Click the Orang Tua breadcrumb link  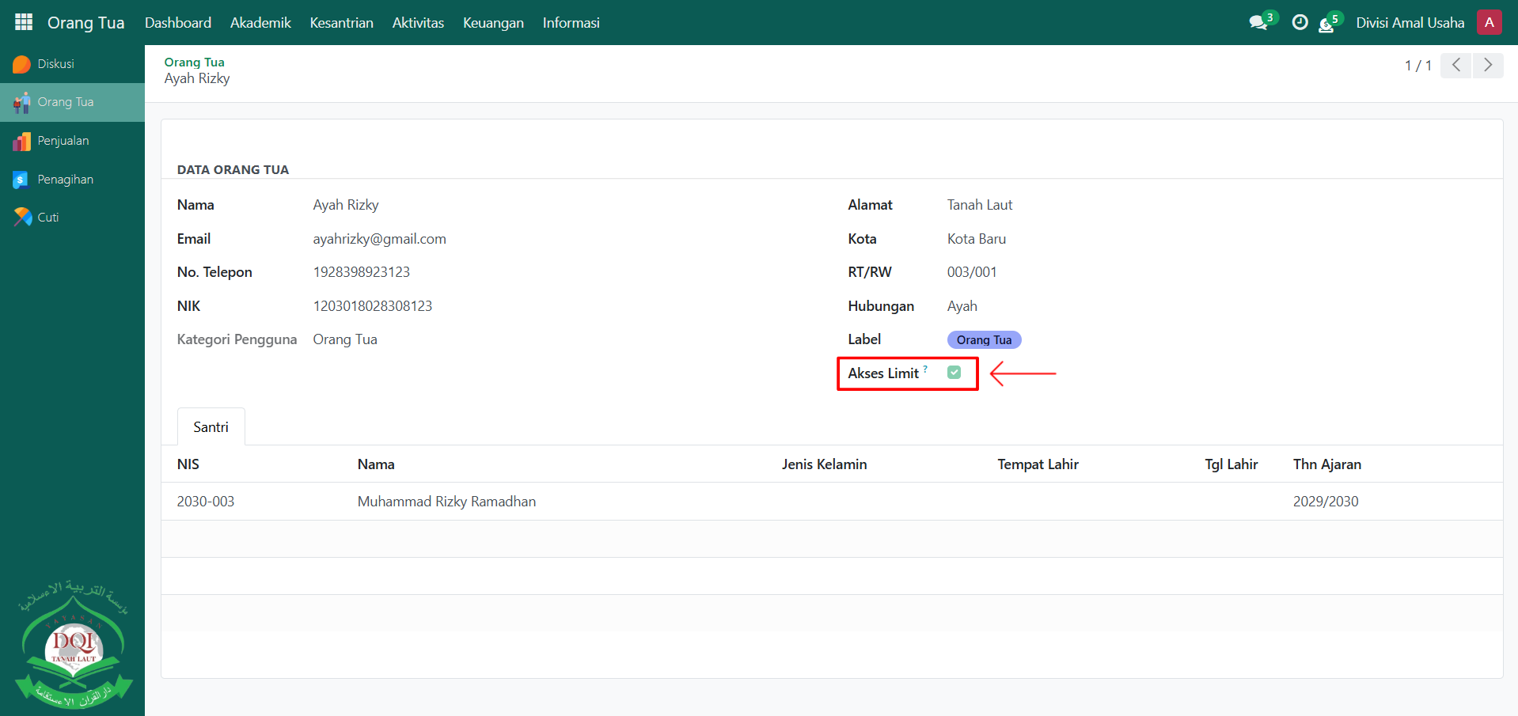[194, 62]
